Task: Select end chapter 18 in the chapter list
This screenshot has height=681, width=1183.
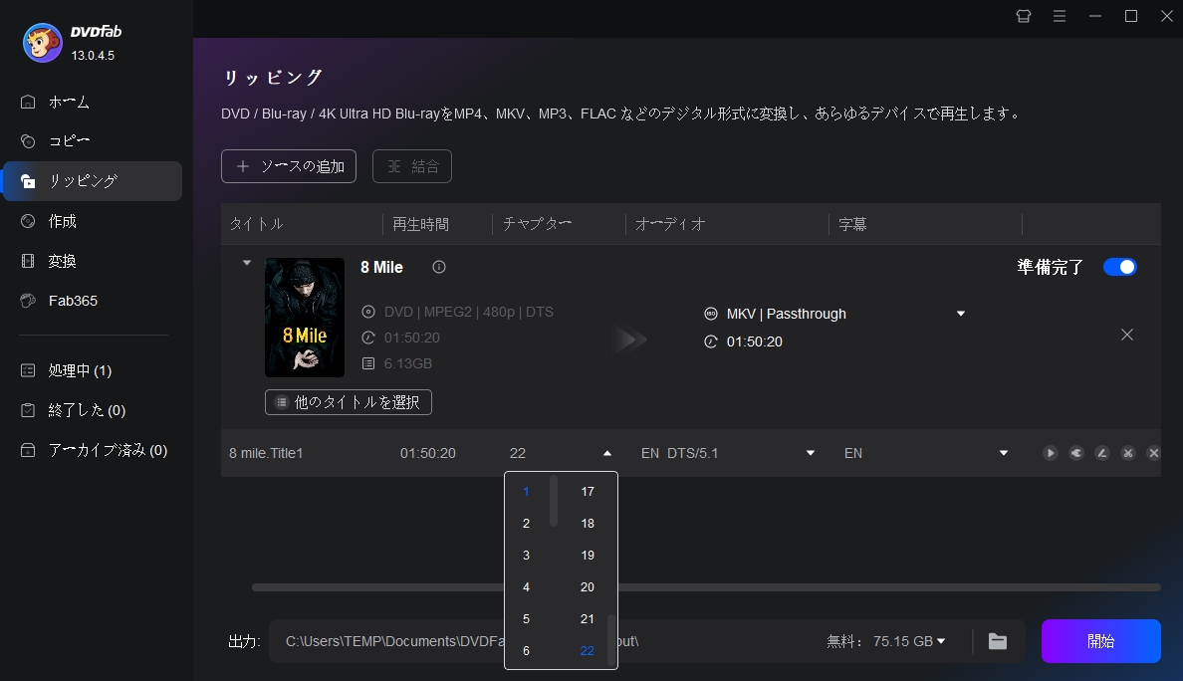Action: point(587,524)
